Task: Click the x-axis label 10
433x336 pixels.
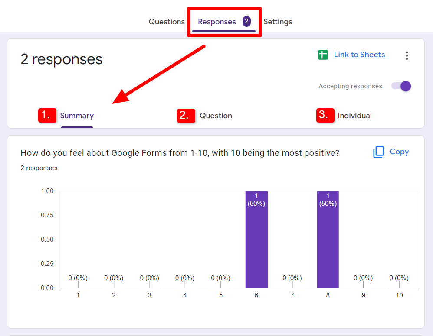Action: (399, 295)
